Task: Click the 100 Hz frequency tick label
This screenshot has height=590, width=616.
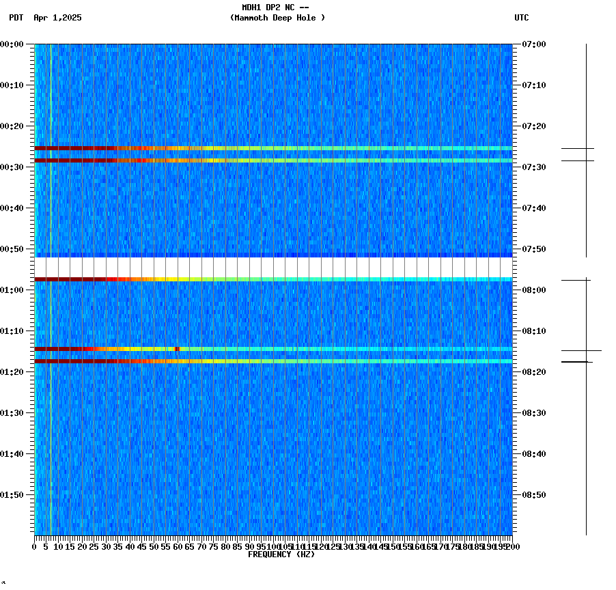Action: click(272, 546)
